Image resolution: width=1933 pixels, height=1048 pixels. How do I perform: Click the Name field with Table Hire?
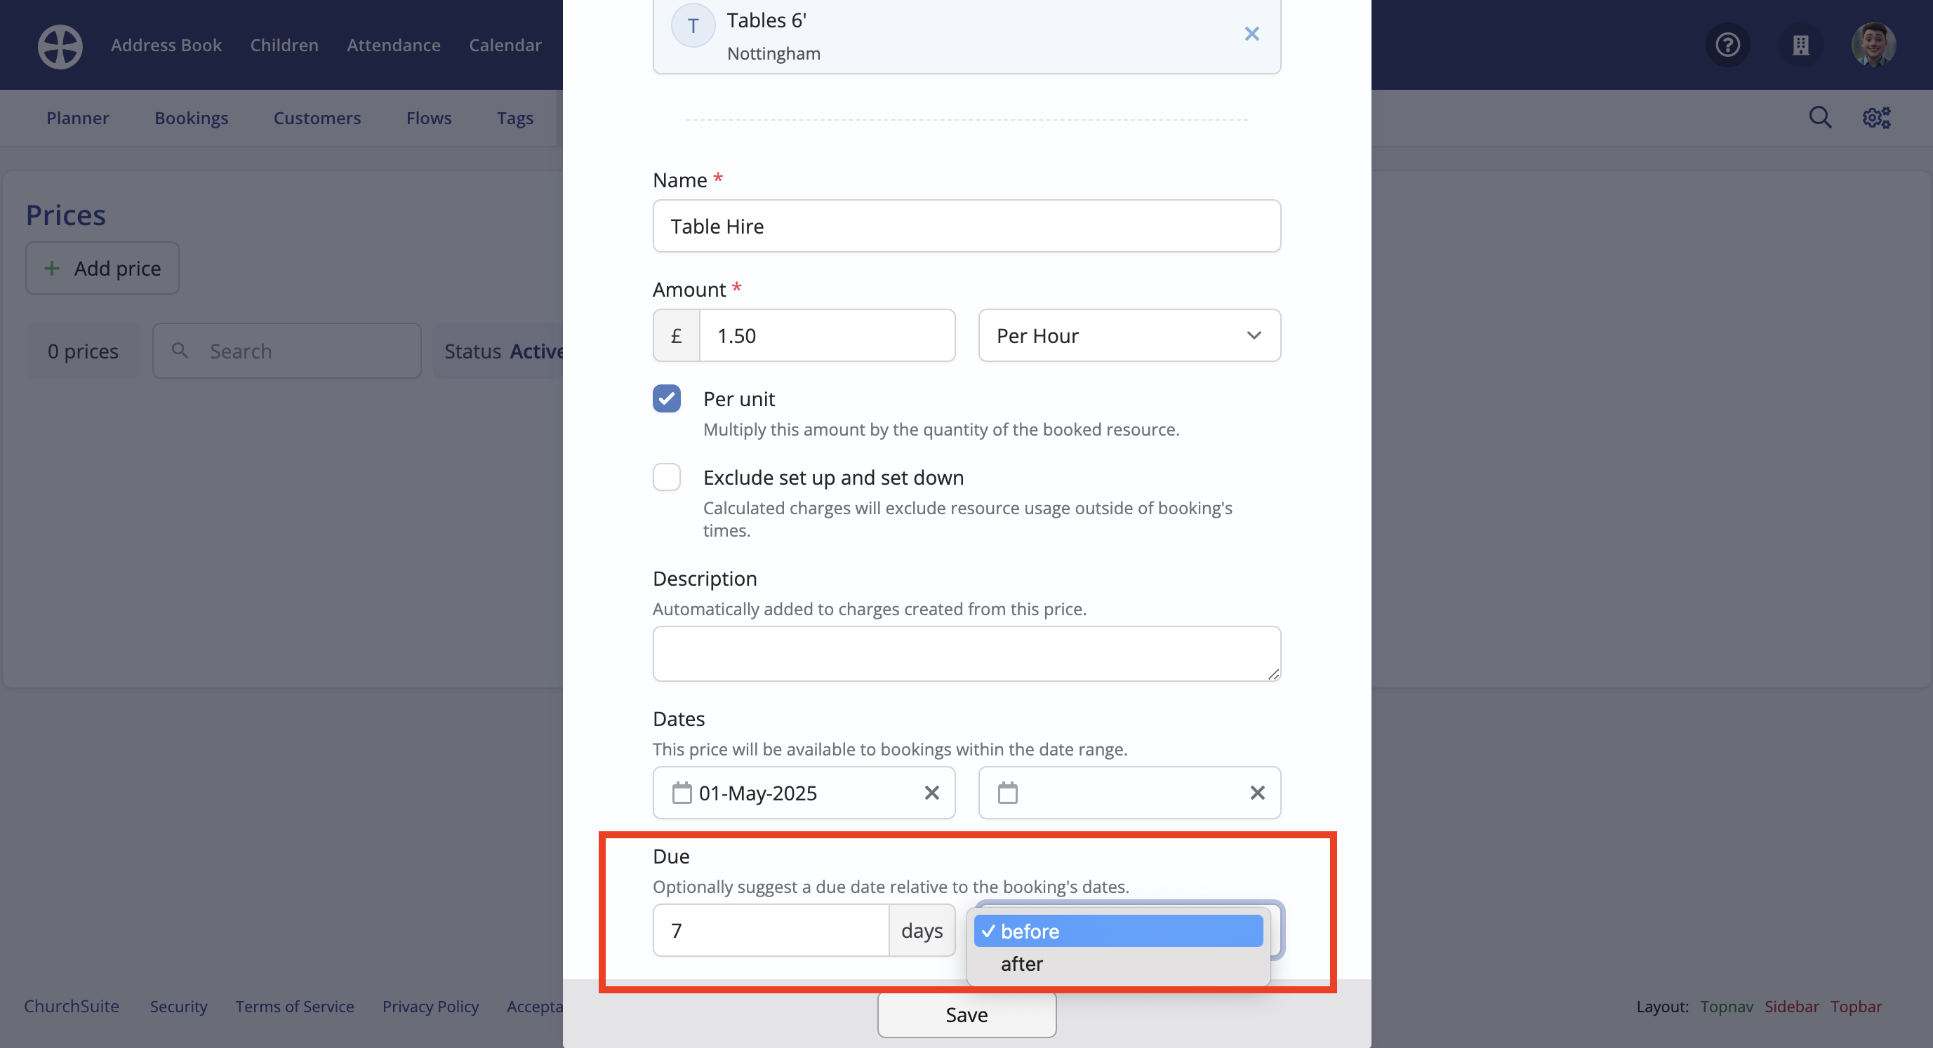[967, 226]
